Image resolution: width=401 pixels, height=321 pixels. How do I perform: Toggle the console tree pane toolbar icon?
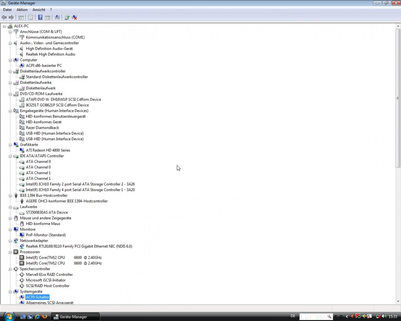(x=21, y=17)
